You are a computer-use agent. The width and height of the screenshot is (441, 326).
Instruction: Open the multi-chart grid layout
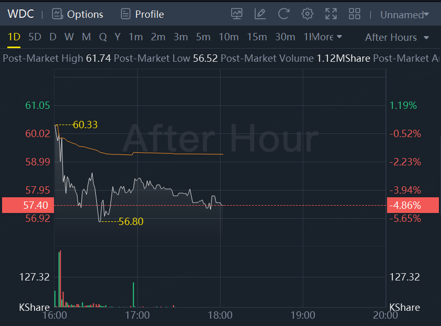point(355,14)
